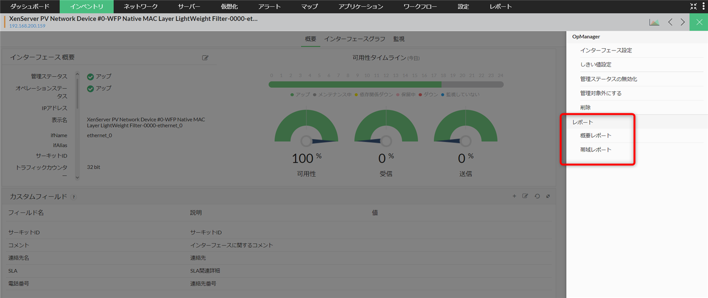Click the 連絡先名 row in custom fields
708x298 pixels.
[x=279, y=258]
